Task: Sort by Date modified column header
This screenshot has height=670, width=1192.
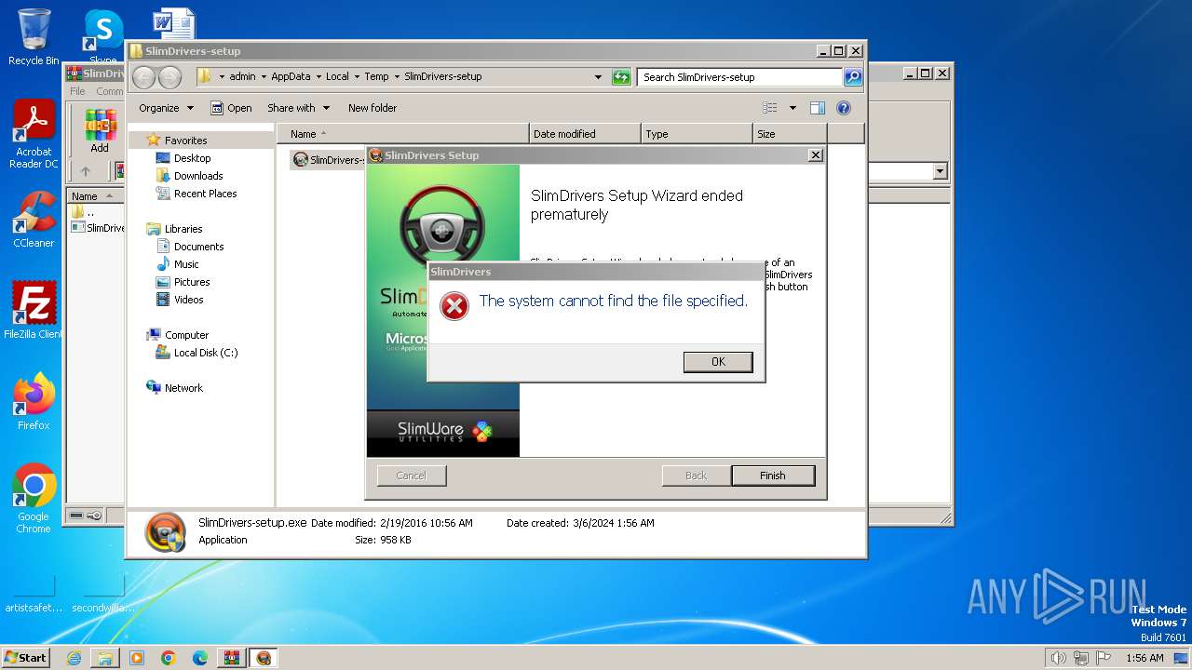Action: point(585,134)
